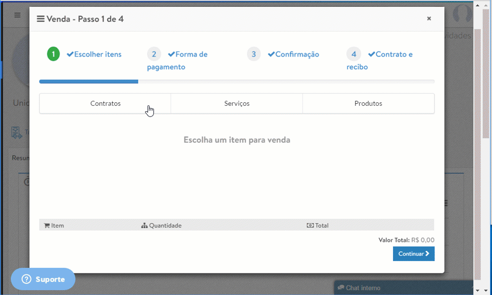The width and height of the screenshot is (492, 295).
Task: Click the step 3 number circle
Action: (x=254, y=54)
